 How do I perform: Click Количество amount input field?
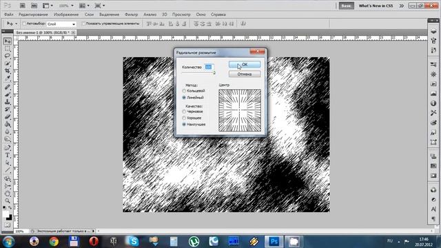[209, 67]
